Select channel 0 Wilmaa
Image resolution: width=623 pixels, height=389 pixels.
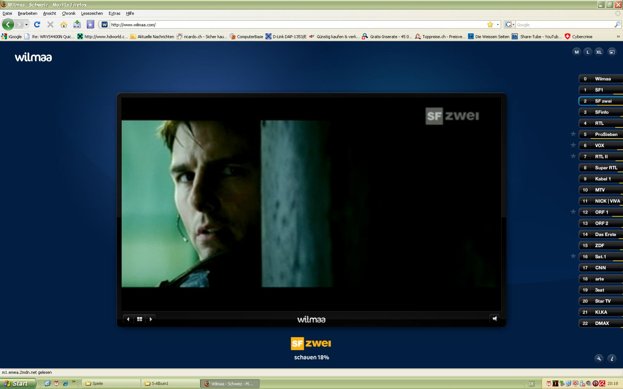point(601,79)
